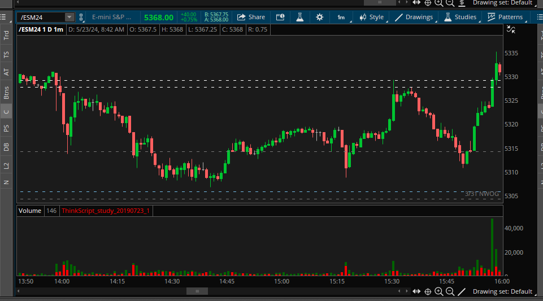The width and height of the screenshot is (543, 301).
Task: Open the Patterns menu
Action: pos(505,17)
